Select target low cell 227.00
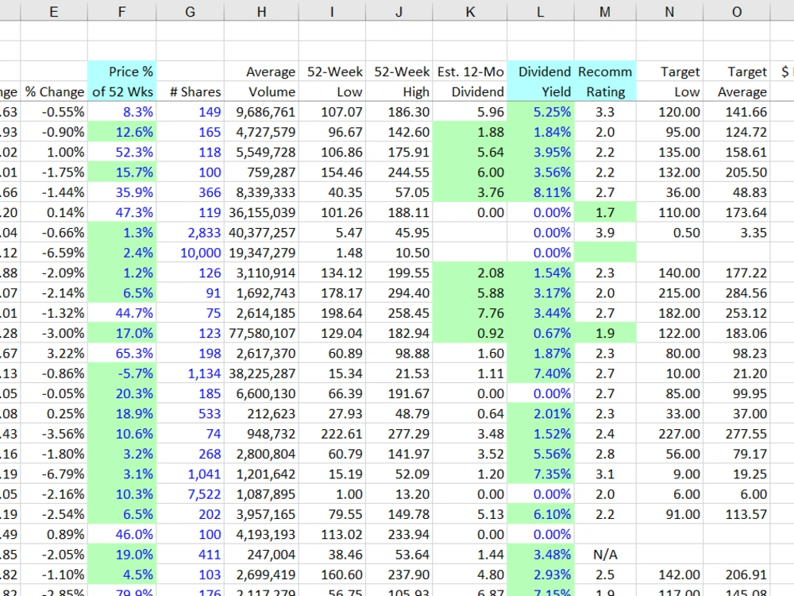794x596 pixels. tap(669, 434)
